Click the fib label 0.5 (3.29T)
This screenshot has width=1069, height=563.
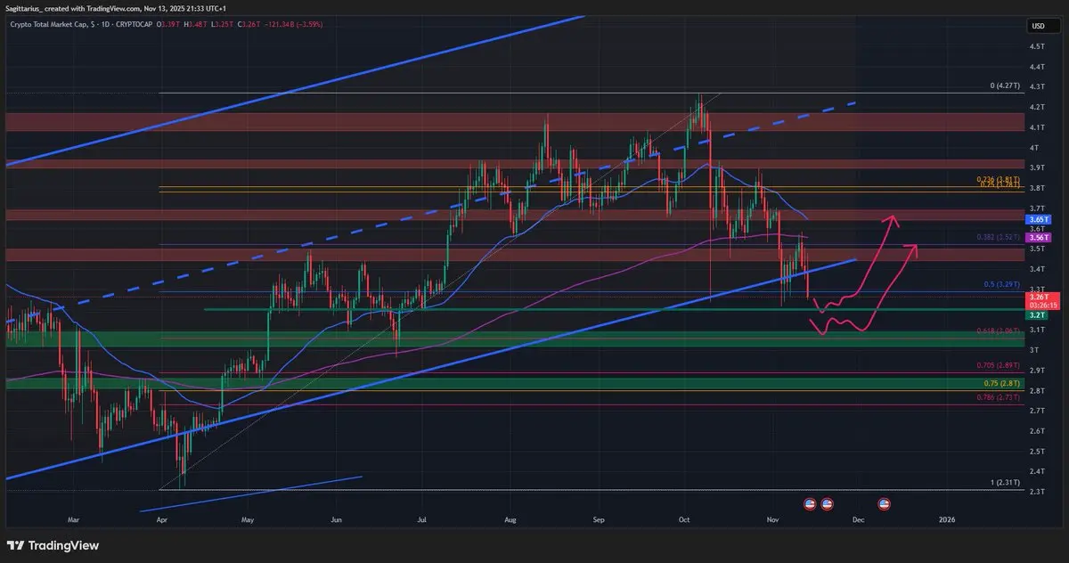1000,286
